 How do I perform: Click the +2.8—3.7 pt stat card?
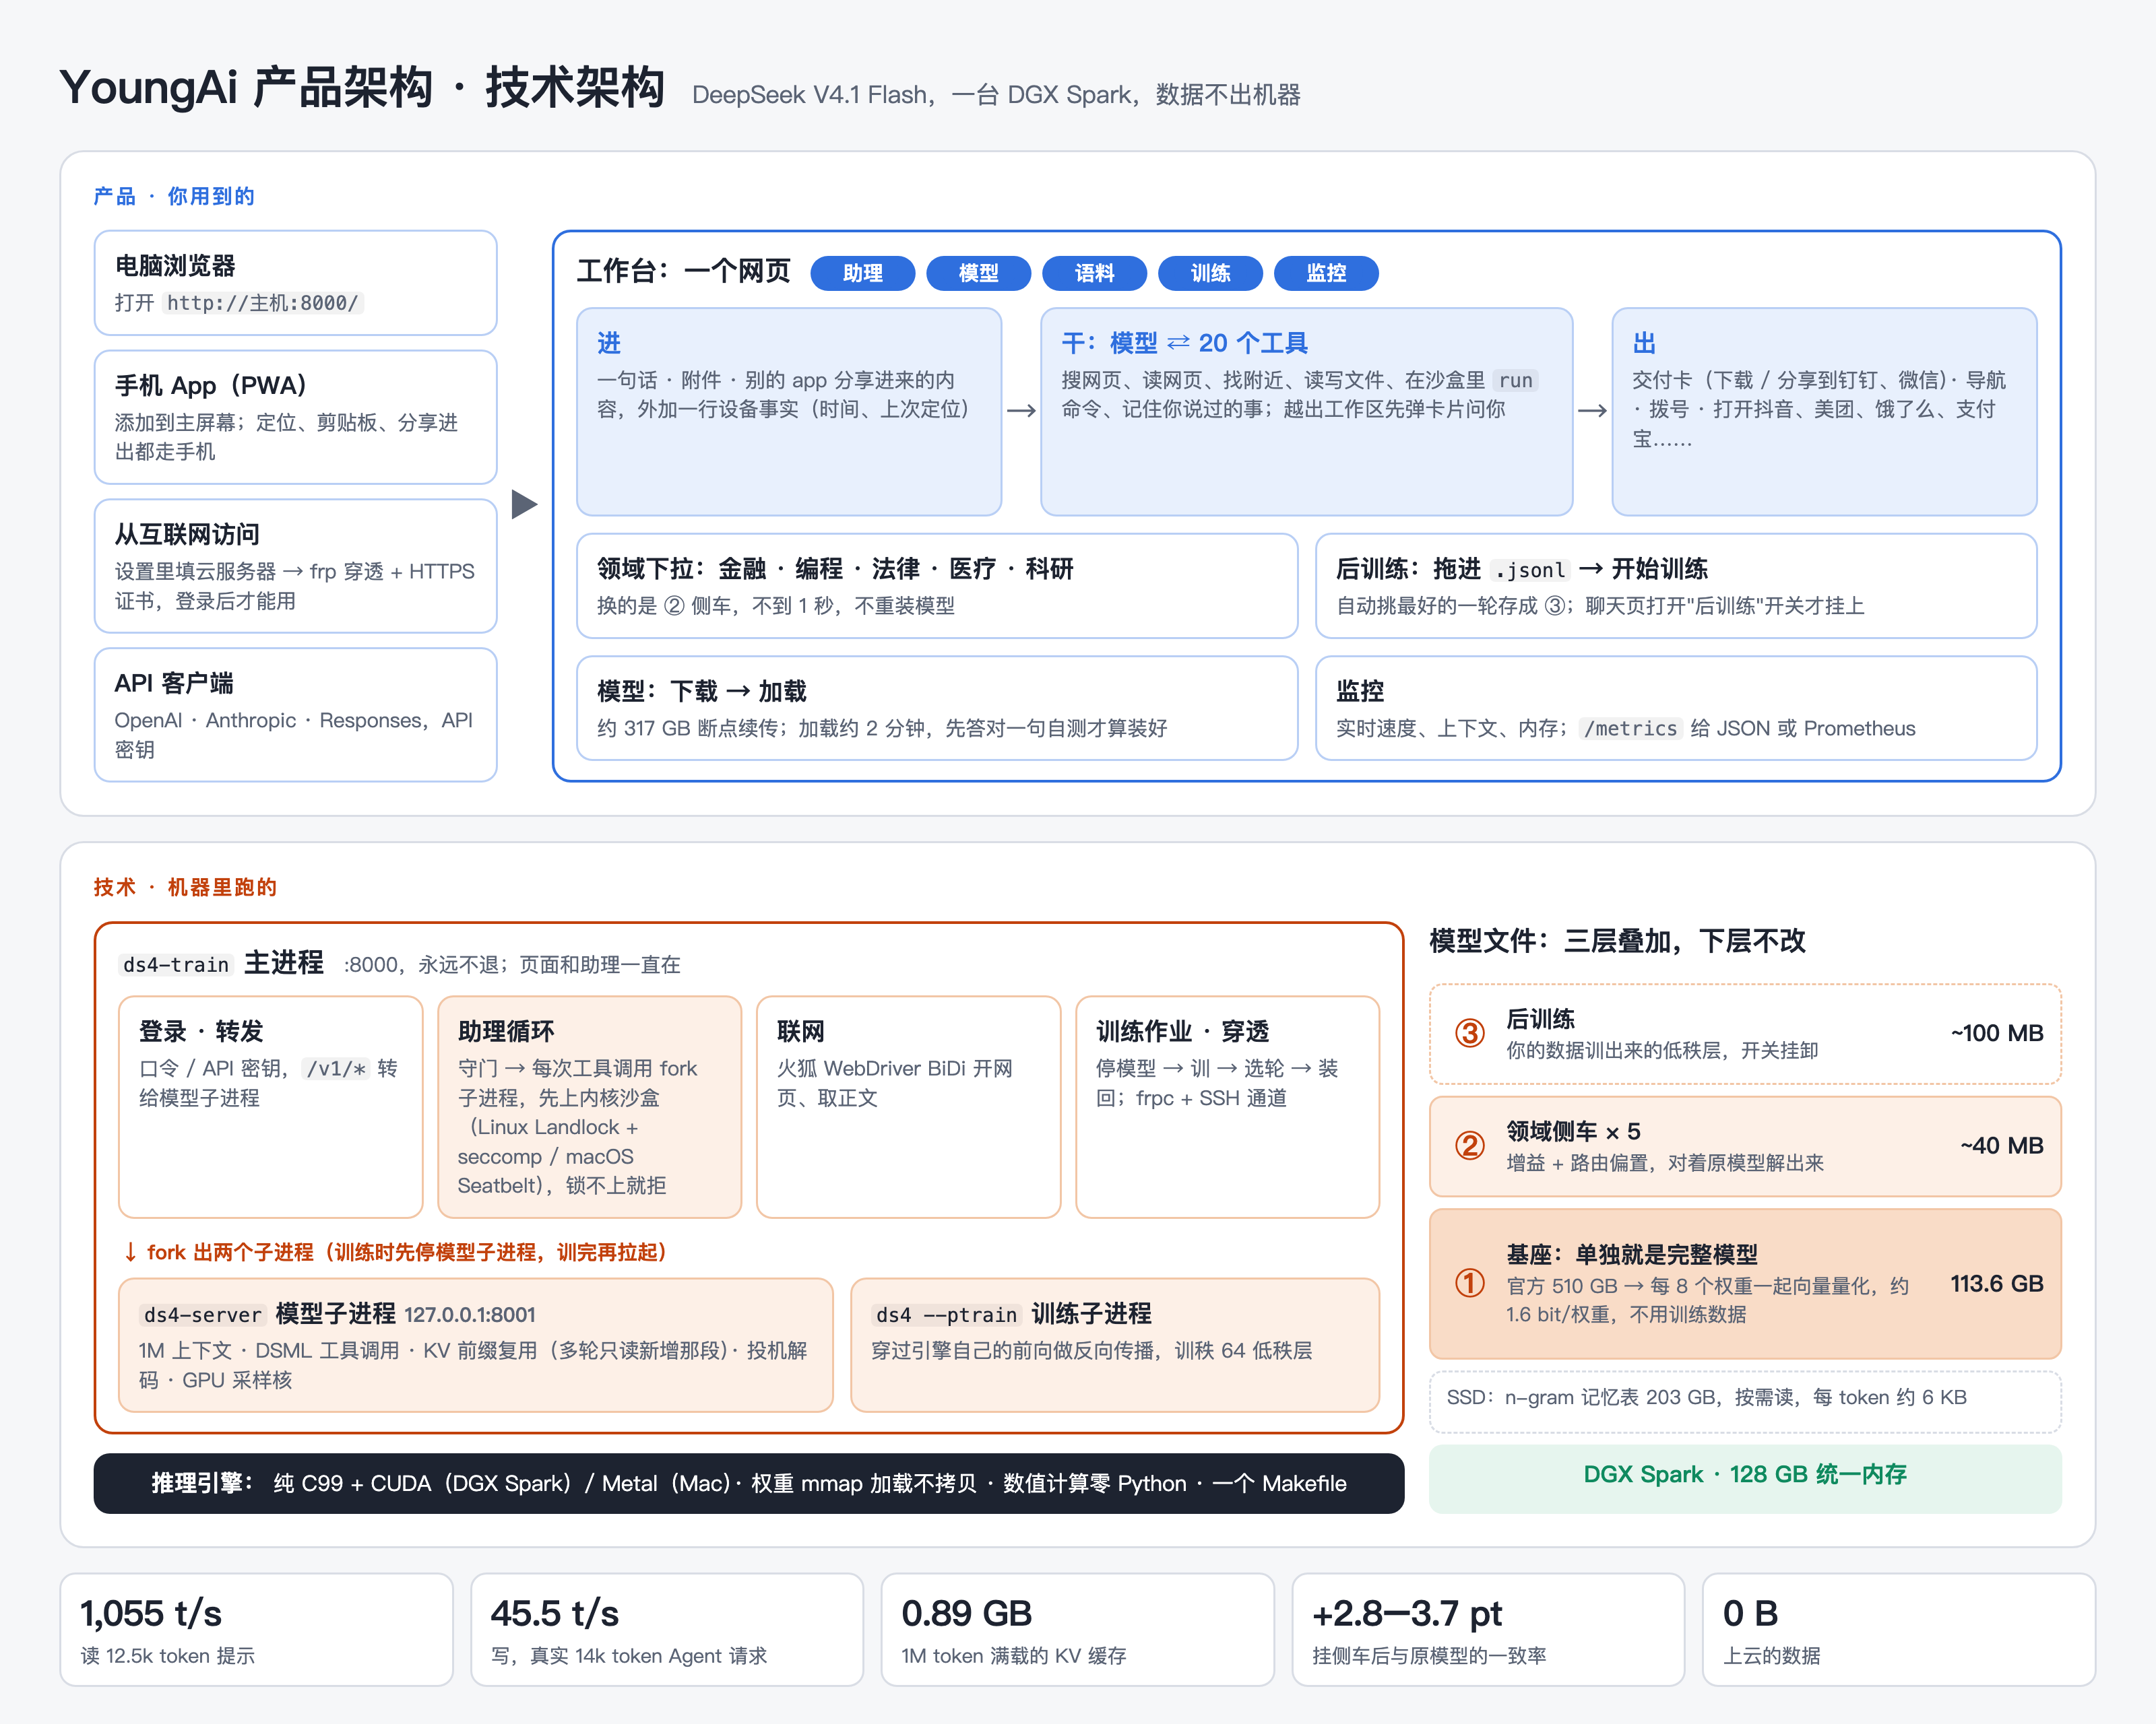(1488, 1630)
